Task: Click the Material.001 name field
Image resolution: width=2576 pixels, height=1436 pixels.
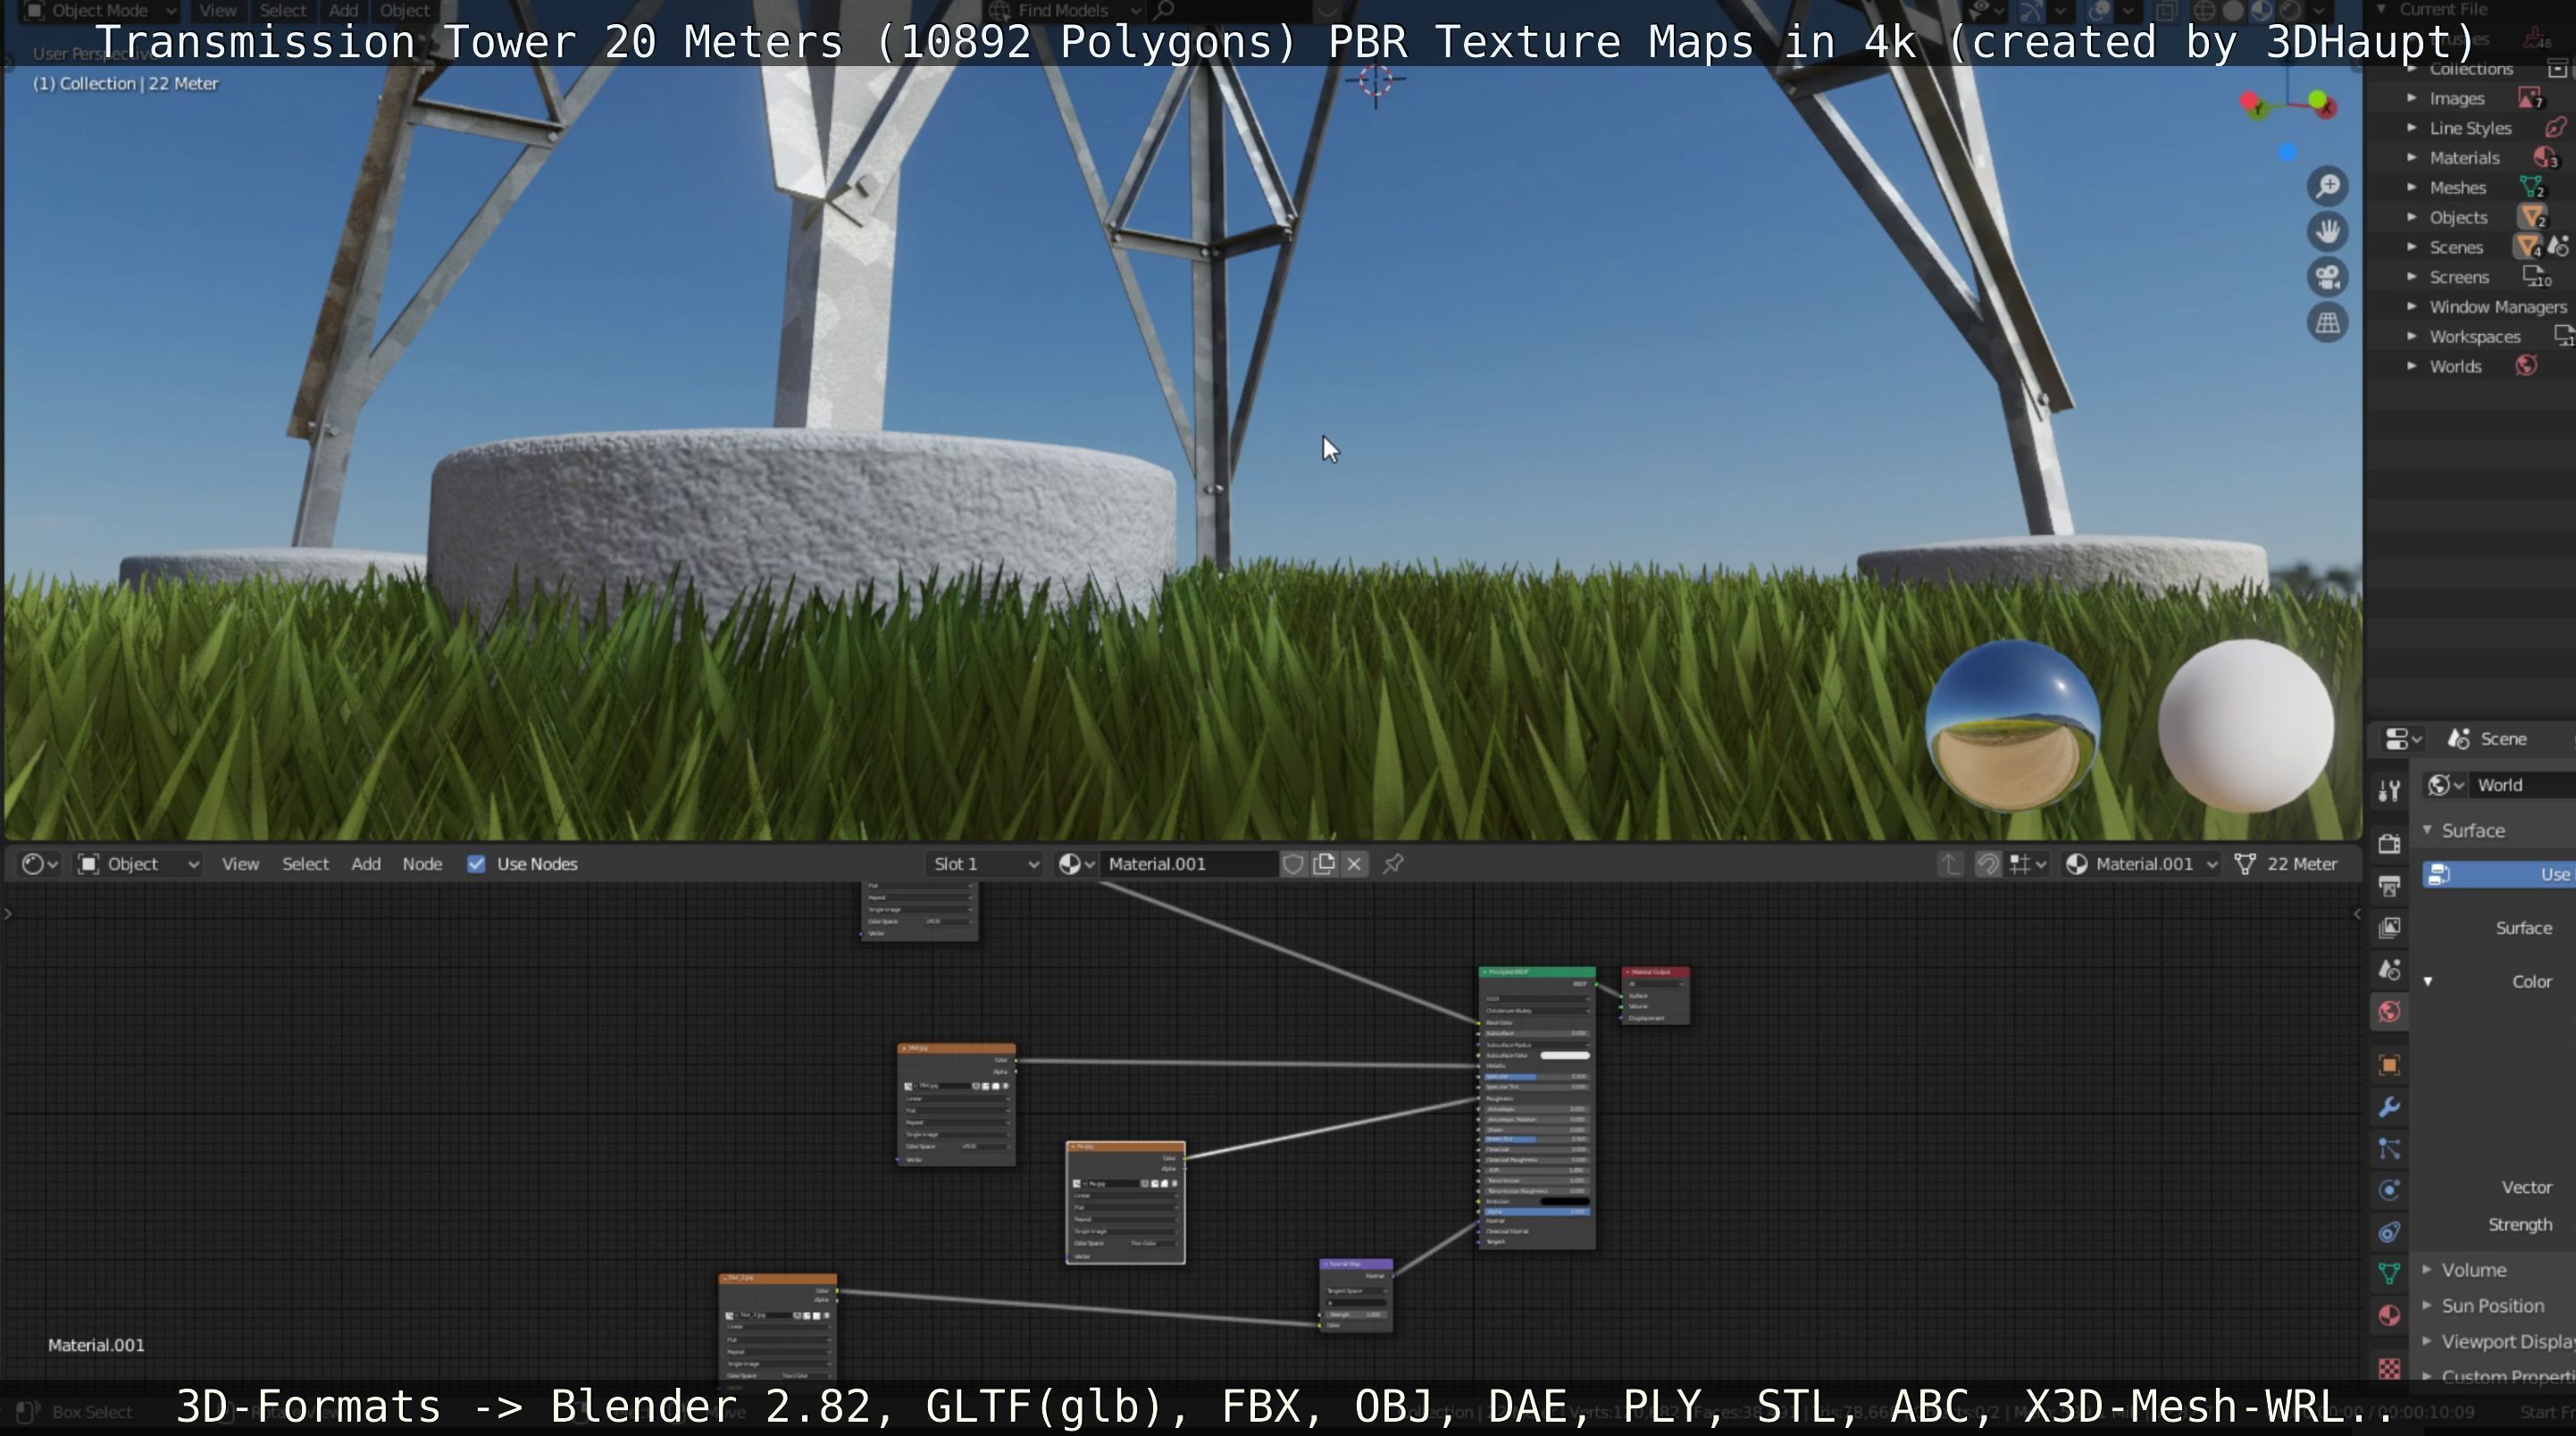Action: pos(1185,864)
